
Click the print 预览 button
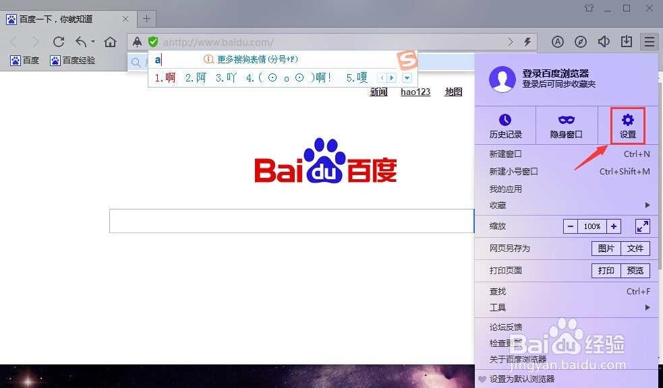click(x=635, y=270)
